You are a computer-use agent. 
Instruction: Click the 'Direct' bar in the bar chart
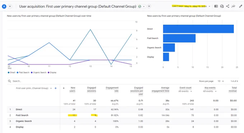point(198,29)
